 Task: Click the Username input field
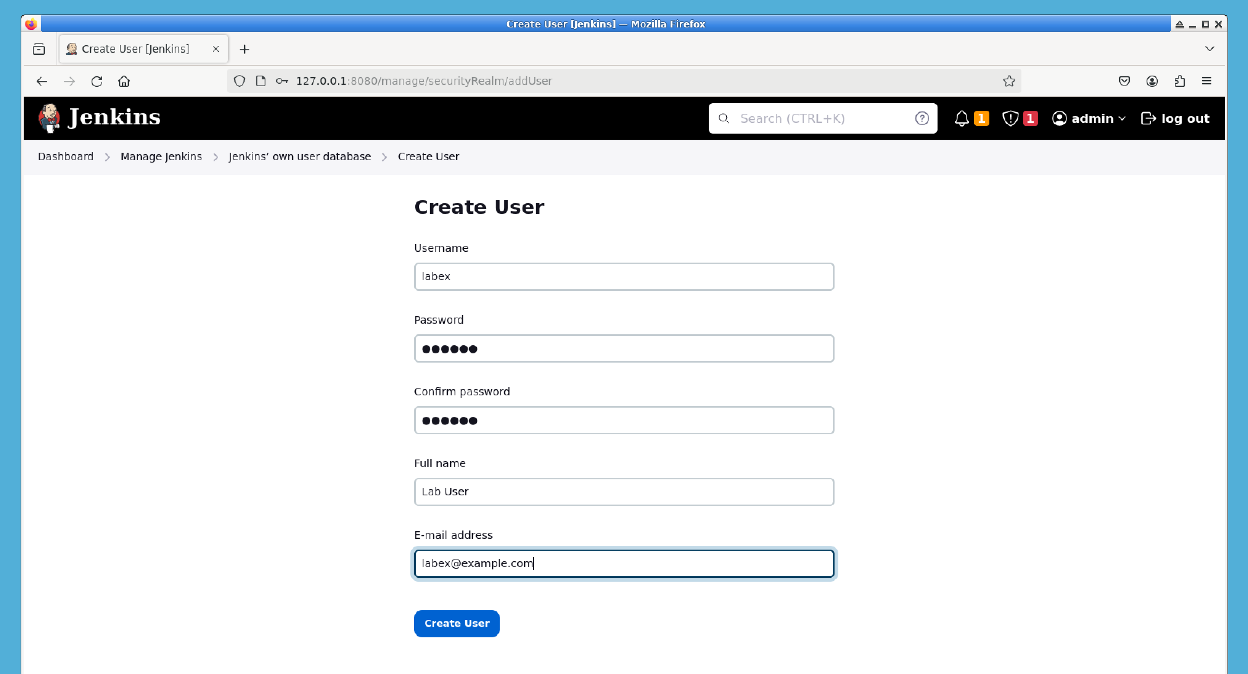click(624, 276)
